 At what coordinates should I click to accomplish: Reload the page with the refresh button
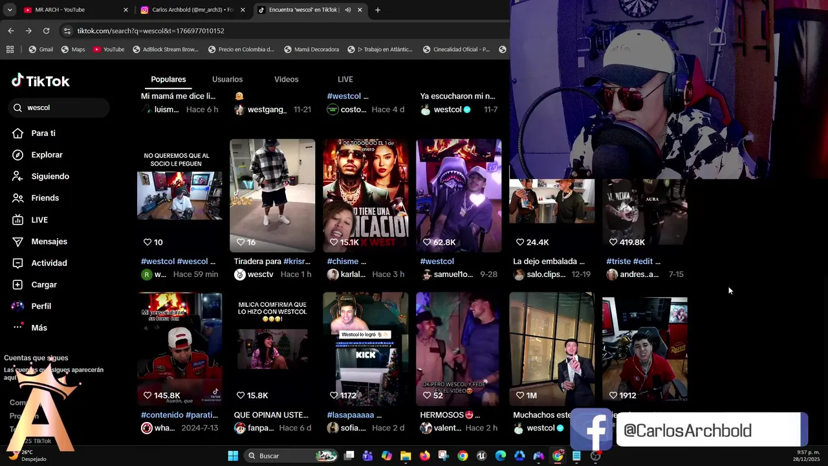coord(46,30)
